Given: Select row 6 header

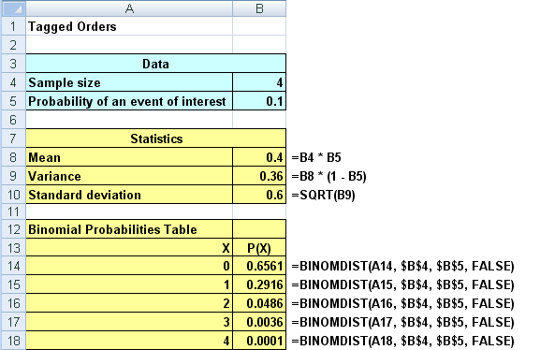Looking at the screenshot, I should (14, 120).
